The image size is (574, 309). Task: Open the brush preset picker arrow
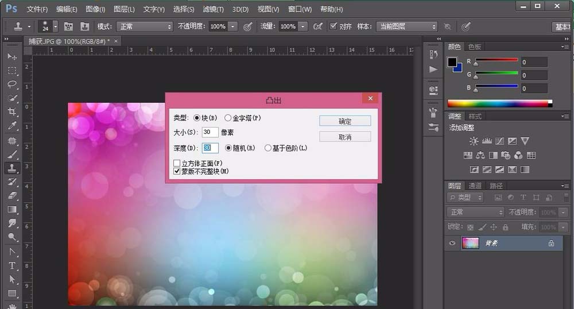click(55, 26)
